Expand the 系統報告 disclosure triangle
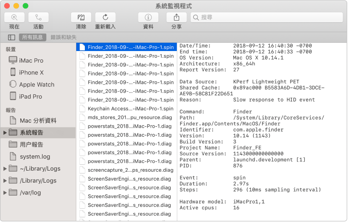This screenshot has height=222, width=348. point(5,133)
